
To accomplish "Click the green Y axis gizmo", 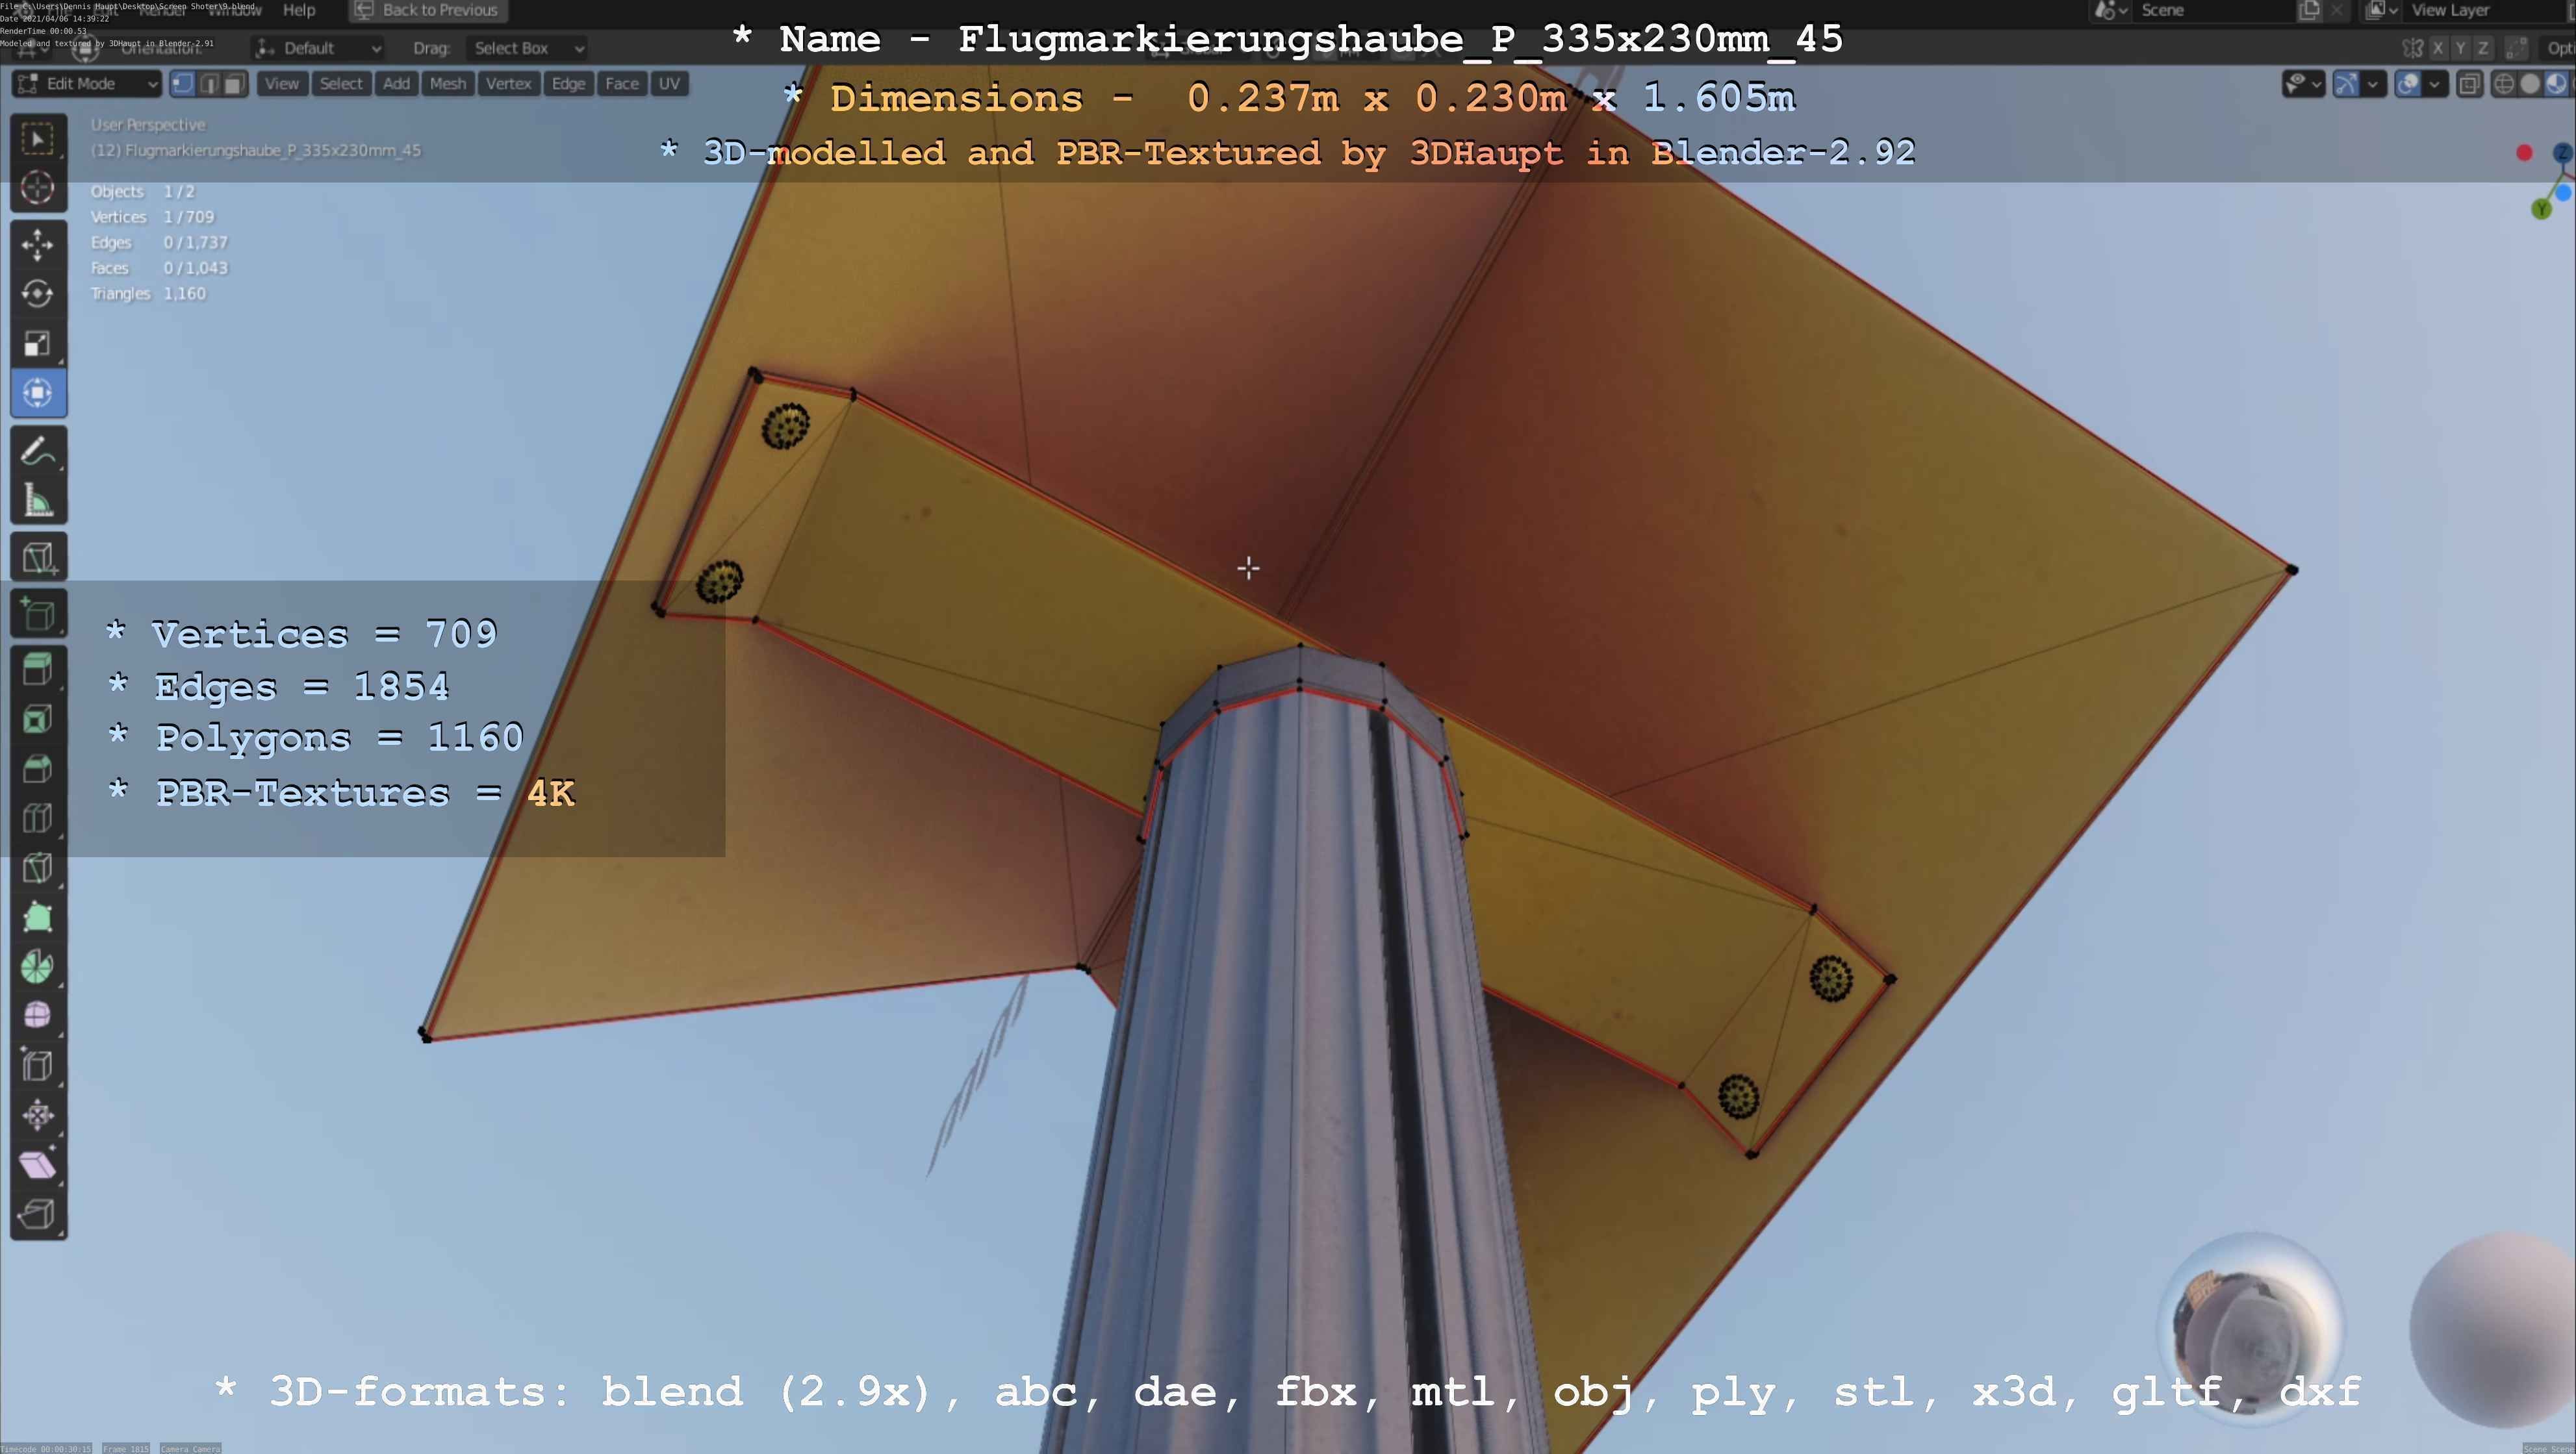I will 2541,209.
